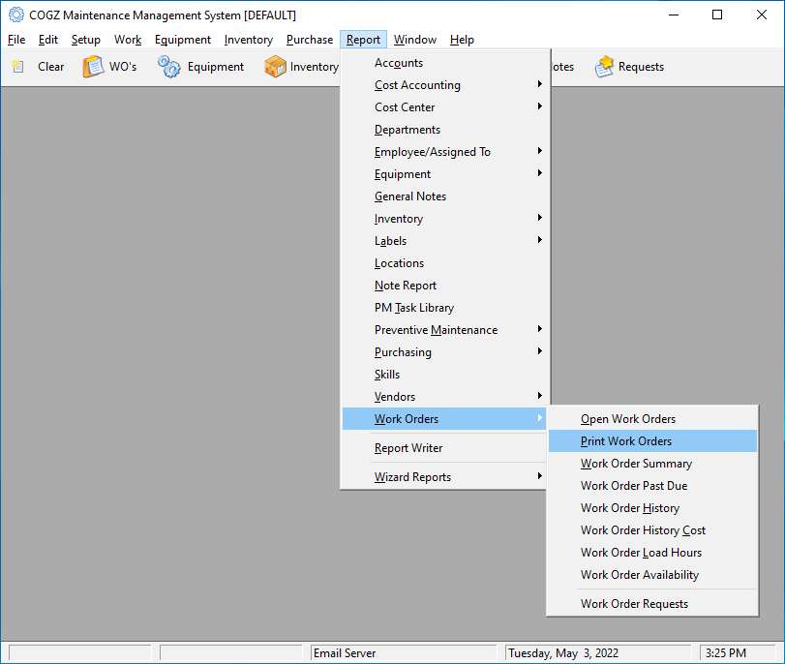Open the Work menu

click(x=128, y=40)
